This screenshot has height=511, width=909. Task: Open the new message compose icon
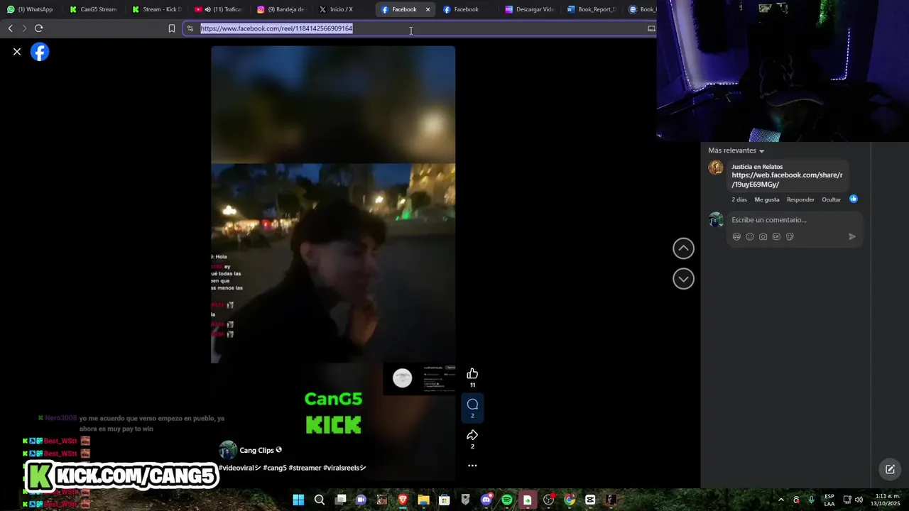click(890, 469)
